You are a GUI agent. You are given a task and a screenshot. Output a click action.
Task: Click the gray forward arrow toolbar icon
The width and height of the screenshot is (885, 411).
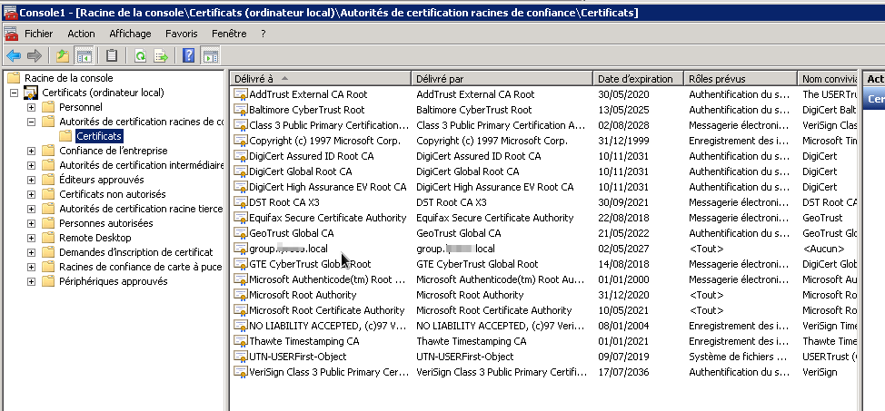pos(35,55)
